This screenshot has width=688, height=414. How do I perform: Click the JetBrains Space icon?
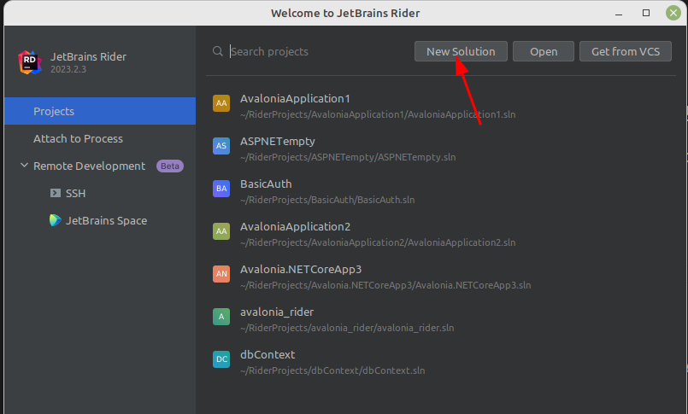(x=56, y=220)
